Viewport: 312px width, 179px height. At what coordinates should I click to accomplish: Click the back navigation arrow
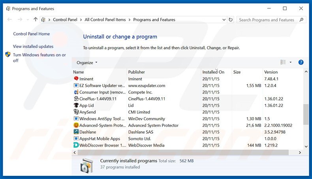[x=9, y=19]
